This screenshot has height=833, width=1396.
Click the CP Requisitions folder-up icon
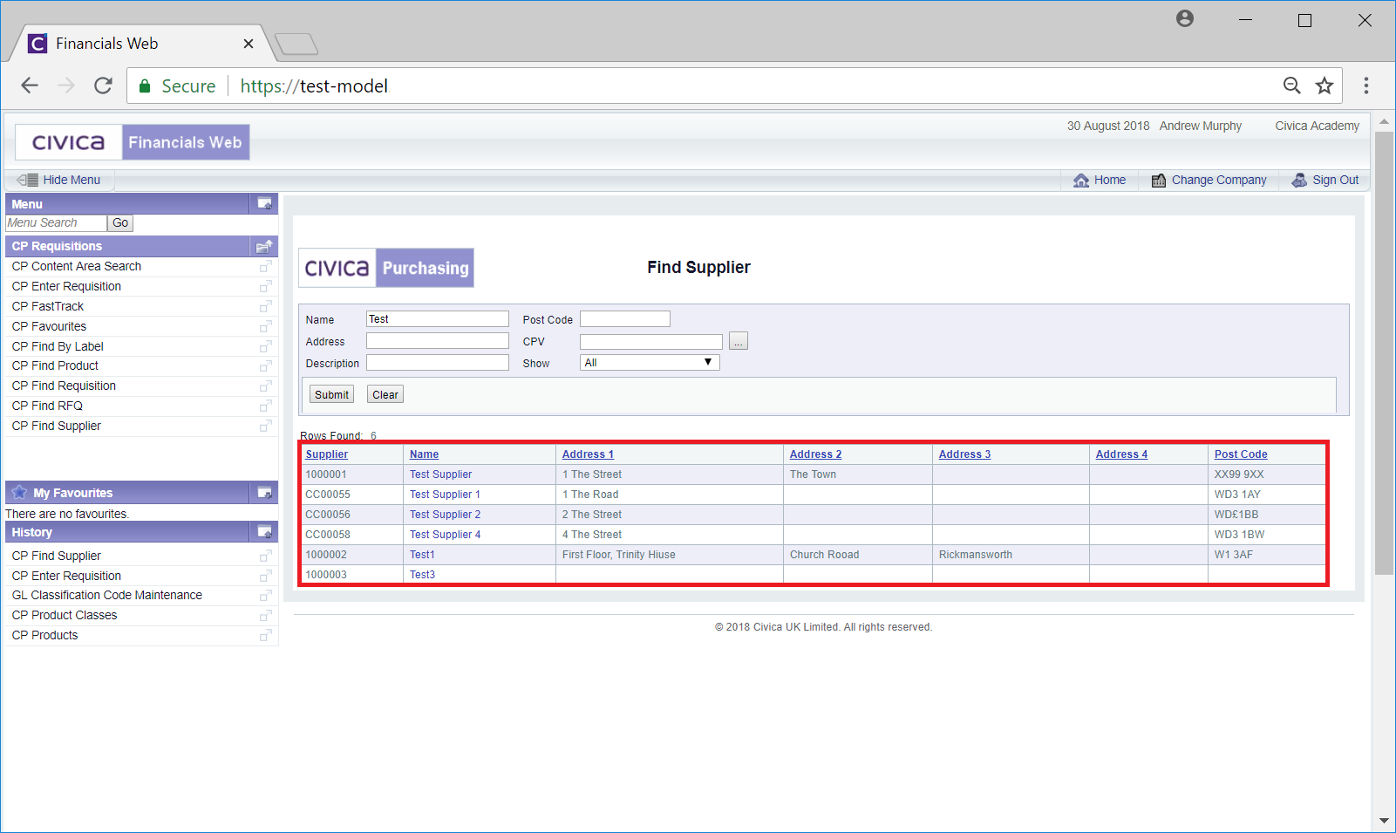pos(264,246)
